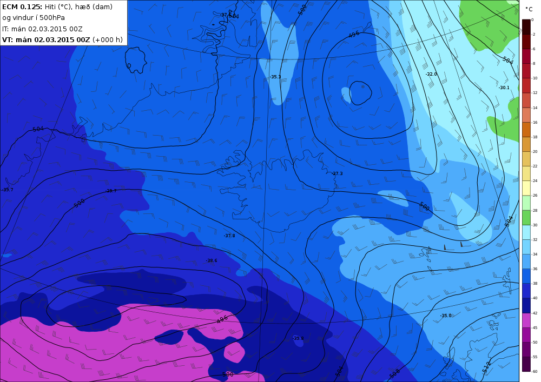This screenshot has height=382, width=541.
Task: Click the 'IT: mán 02.03.2015 00Z' line
Action: pyautogui.click(x=42, y=29)
